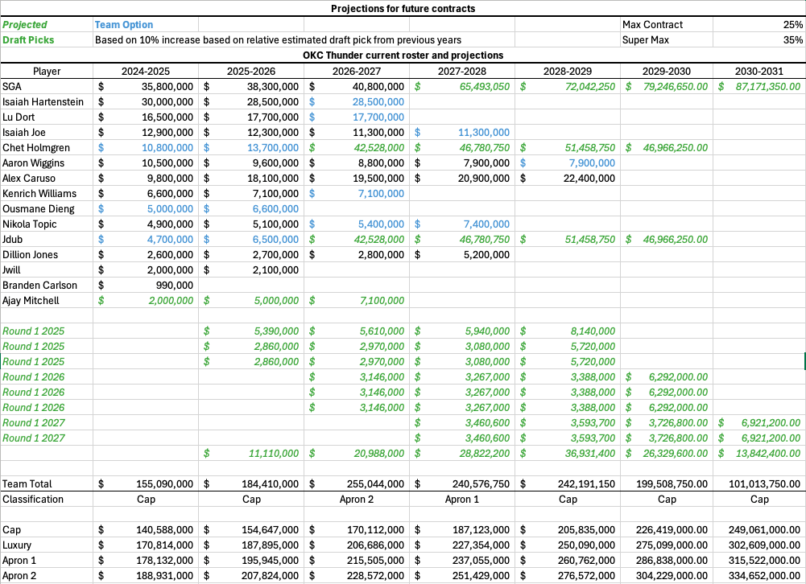Select the 'Team Total' row label
The height and width of the screenshot is (584, 806).
[x=47, y=483]
